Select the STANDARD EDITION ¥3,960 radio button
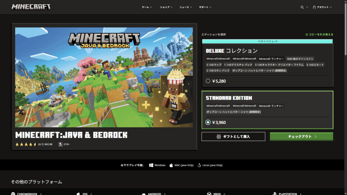 pos(208,122)
